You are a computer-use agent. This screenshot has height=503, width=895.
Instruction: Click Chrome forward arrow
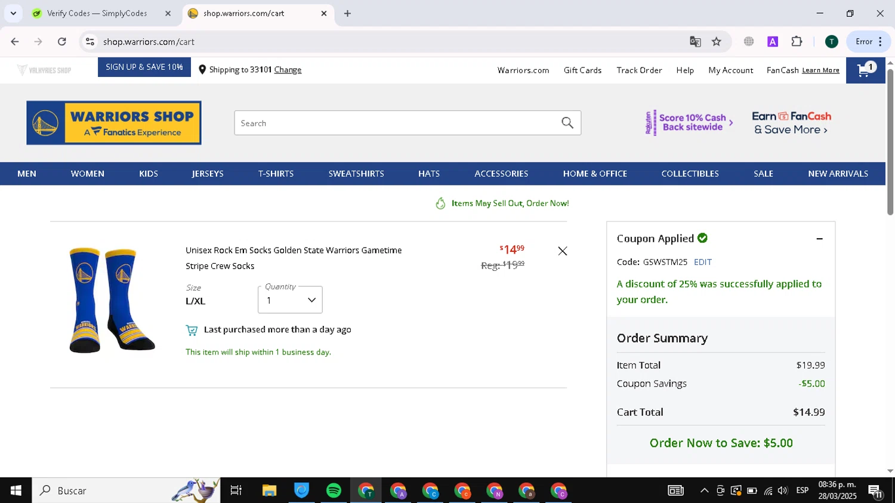[38, 42]
